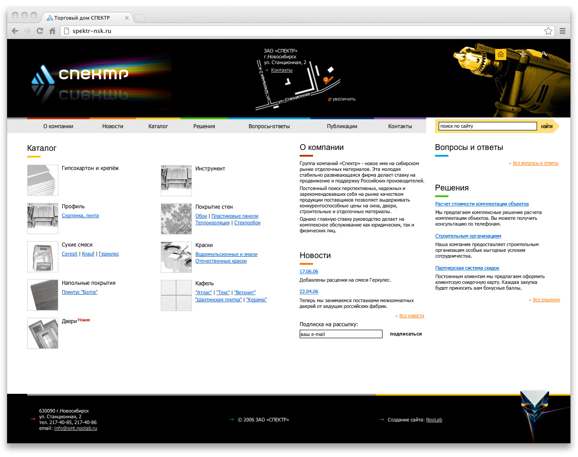Image resolution: width=578 pixels, height=457 pixels.
Task: Open the Обои link
Action: 201,216
